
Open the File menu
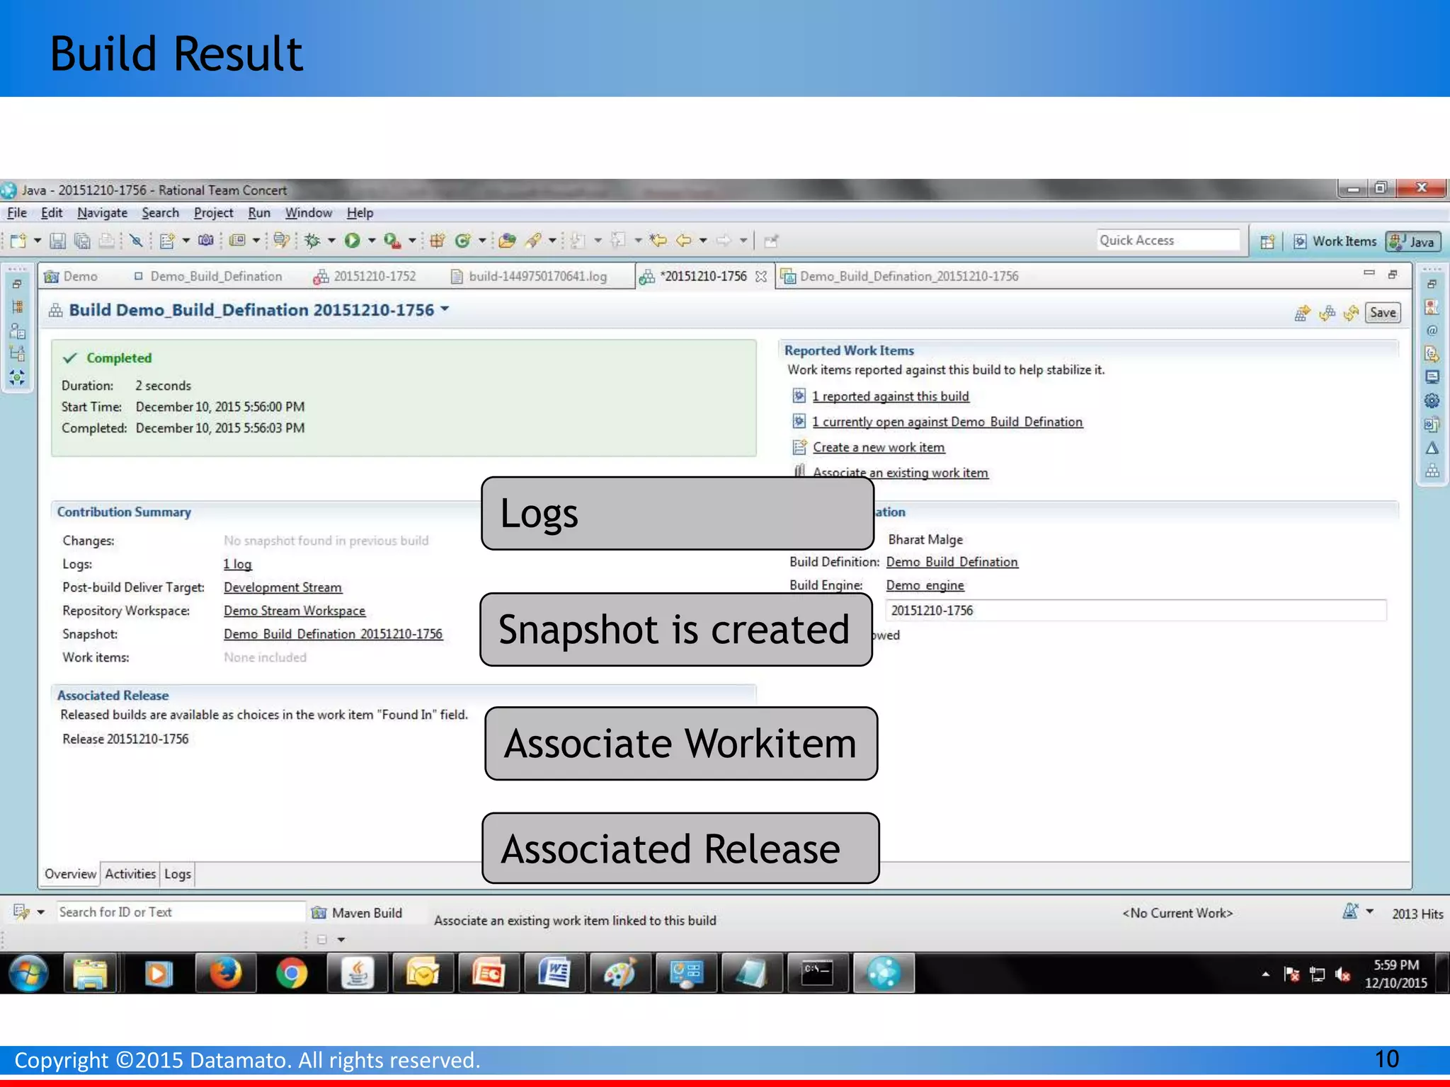17,213
